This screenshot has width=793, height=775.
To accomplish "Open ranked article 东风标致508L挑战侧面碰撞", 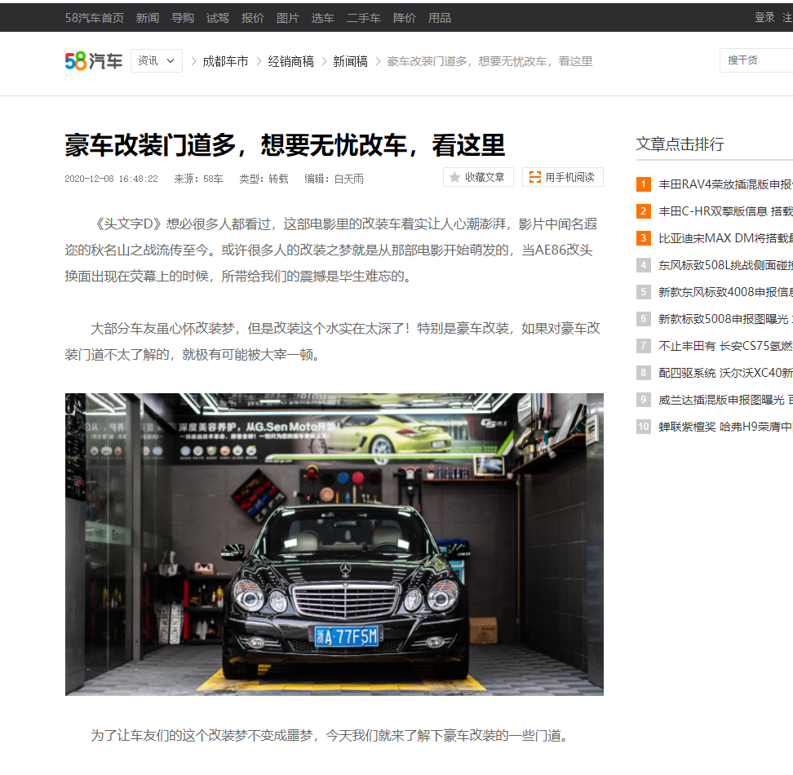I will click(x=725, y=265).
